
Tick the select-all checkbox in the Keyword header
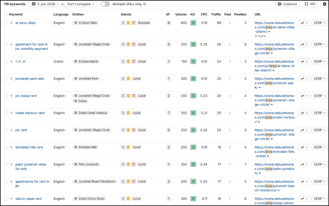[x=6, y=14]
